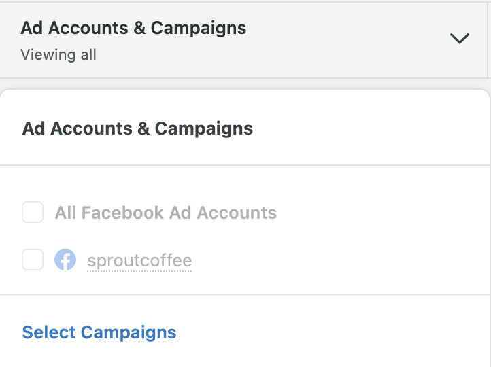Image resolution: width=491 pixels, height=367 pixels.
Task: Click the Facebook logo beside sproutcoffee
Action: click(x=65, y=260)
